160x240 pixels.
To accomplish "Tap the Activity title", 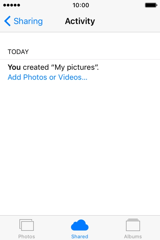I will coord(80,21).
